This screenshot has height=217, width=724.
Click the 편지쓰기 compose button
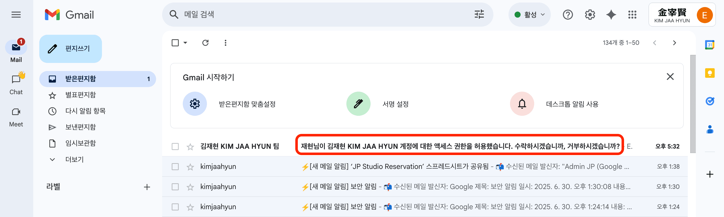pos(70,48)
